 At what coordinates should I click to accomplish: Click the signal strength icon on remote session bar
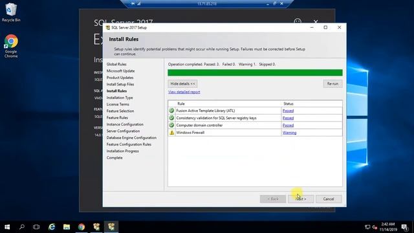click(139, 4)
